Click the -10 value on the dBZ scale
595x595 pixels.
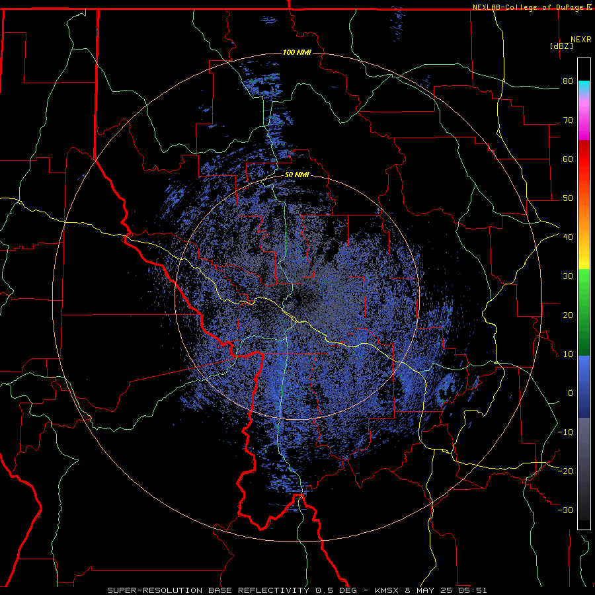tap(565, 432)
